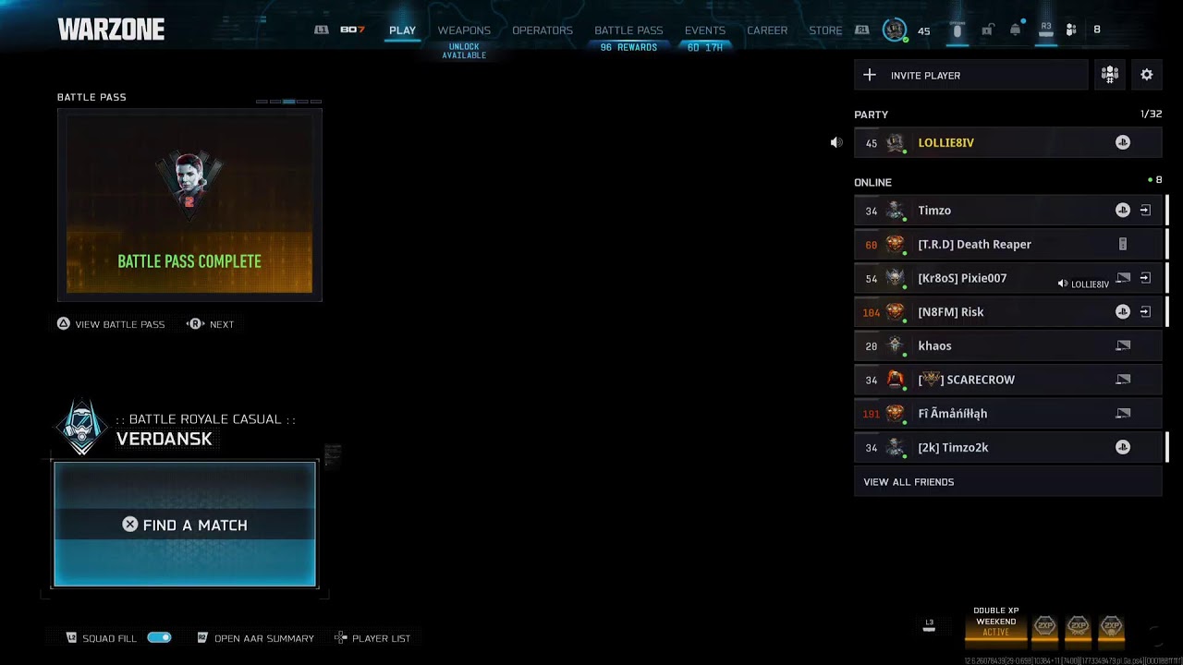This screenshot has height=665, width=1183.
Task: Click the mouse/options icon in top bar
Action: [957, 30]
